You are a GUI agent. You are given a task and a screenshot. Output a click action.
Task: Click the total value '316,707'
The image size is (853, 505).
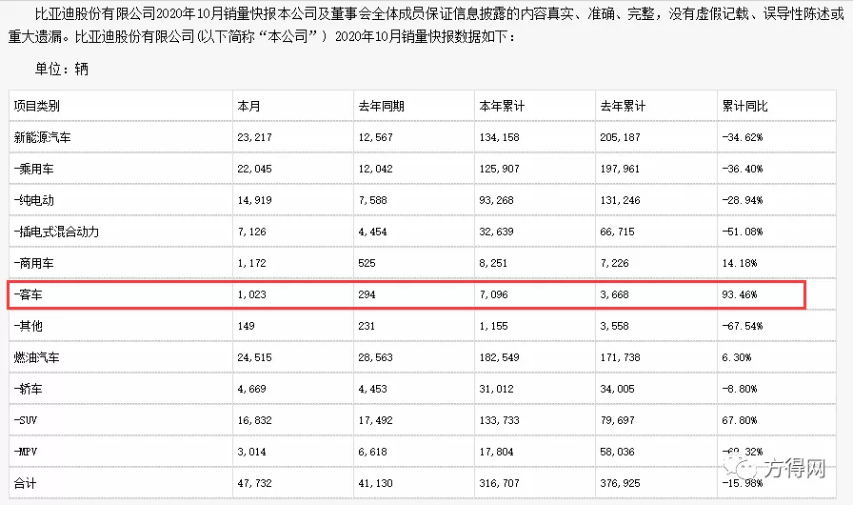click(500, 483)
